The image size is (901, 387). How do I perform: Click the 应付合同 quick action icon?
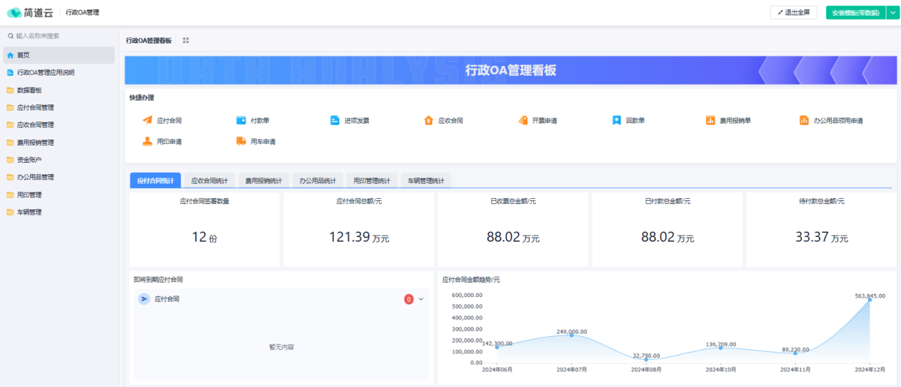147,120
